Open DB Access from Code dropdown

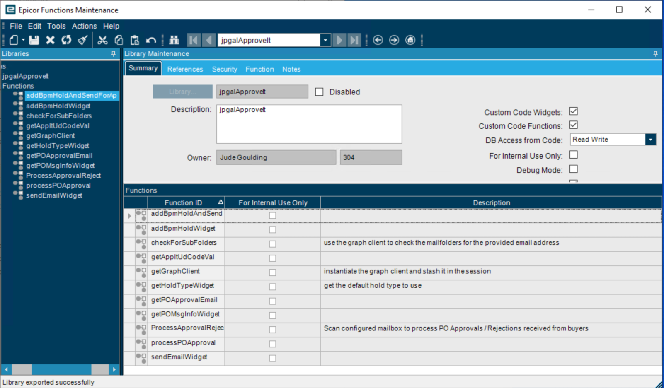pos(650,140)
